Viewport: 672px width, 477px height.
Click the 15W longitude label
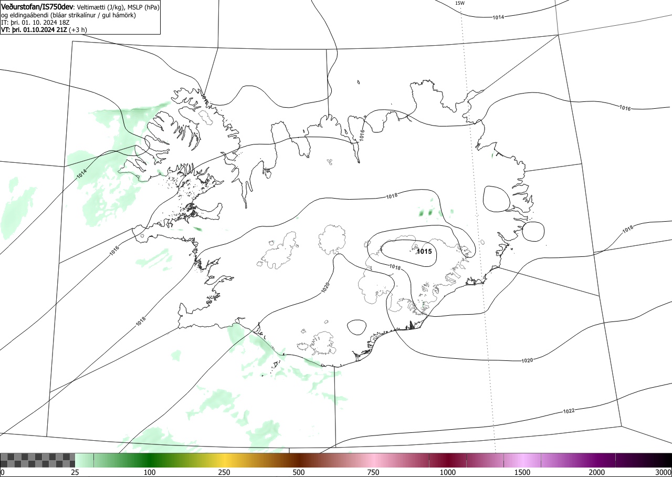click(x=459, y=3)
